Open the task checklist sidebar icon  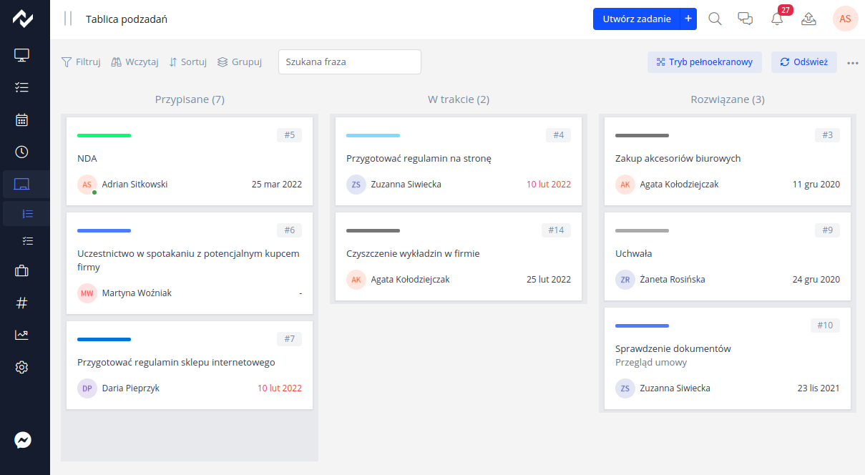point(22,87)
